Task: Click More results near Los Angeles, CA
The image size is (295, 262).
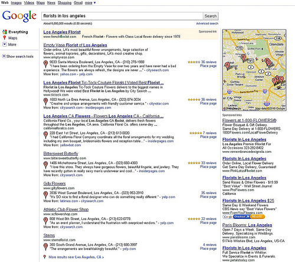Action: point(76,257)
